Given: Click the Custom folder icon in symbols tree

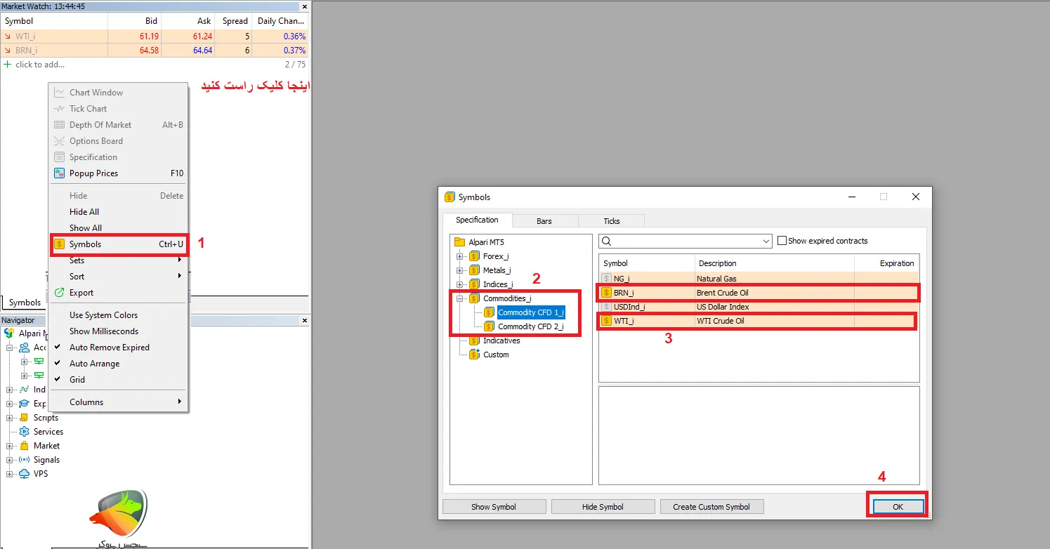Looking at the screenshot, I should (x=474, y=355).
